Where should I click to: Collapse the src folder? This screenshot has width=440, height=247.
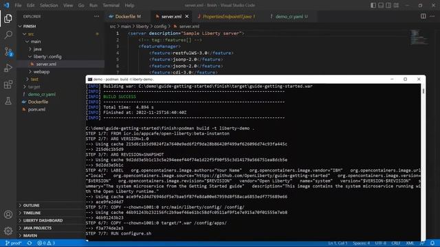click(x=31, y=34)
